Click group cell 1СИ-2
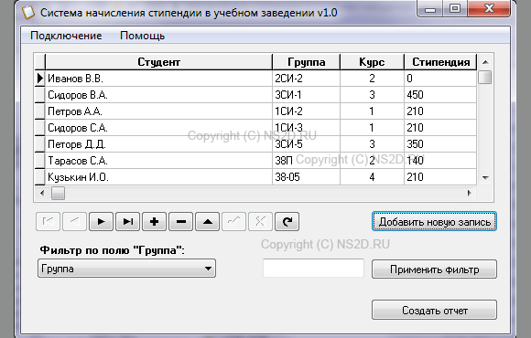Viewport: 531px width, 338px height. coord(306,111)
